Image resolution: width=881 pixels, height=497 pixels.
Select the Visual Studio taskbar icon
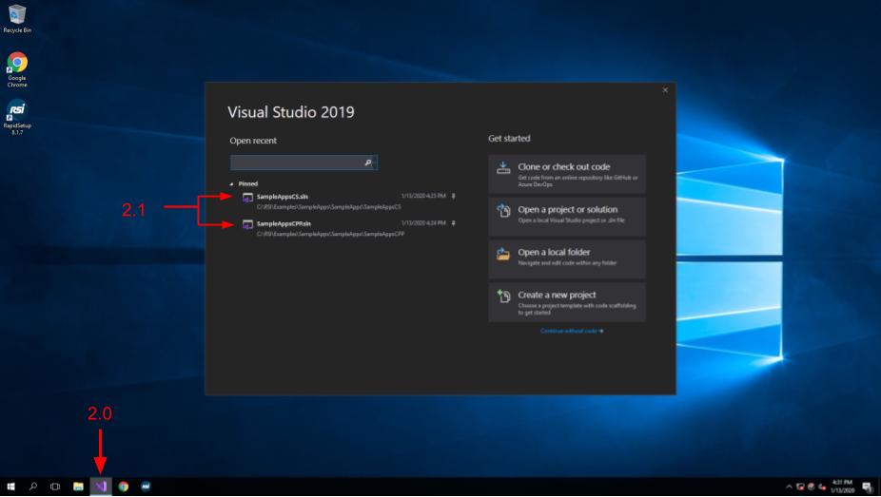coord(101,487)
